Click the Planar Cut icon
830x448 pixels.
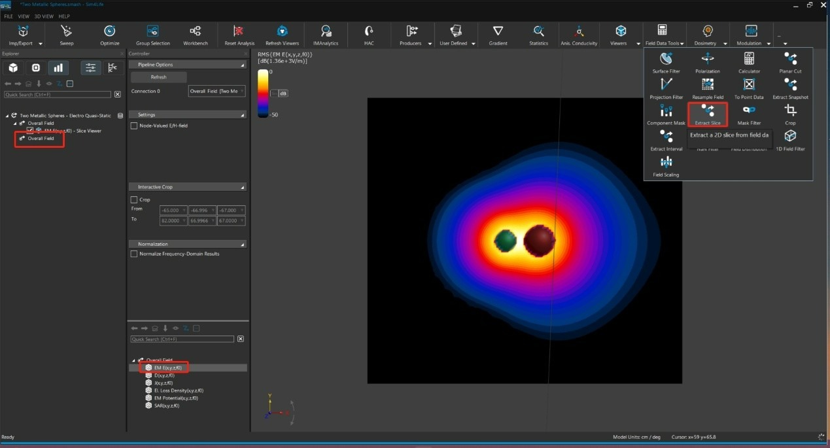click(790, 60)
